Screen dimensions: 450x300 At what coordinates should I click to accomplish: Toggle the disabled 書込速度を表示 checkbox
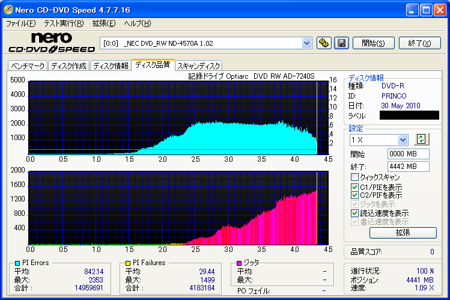354,222
